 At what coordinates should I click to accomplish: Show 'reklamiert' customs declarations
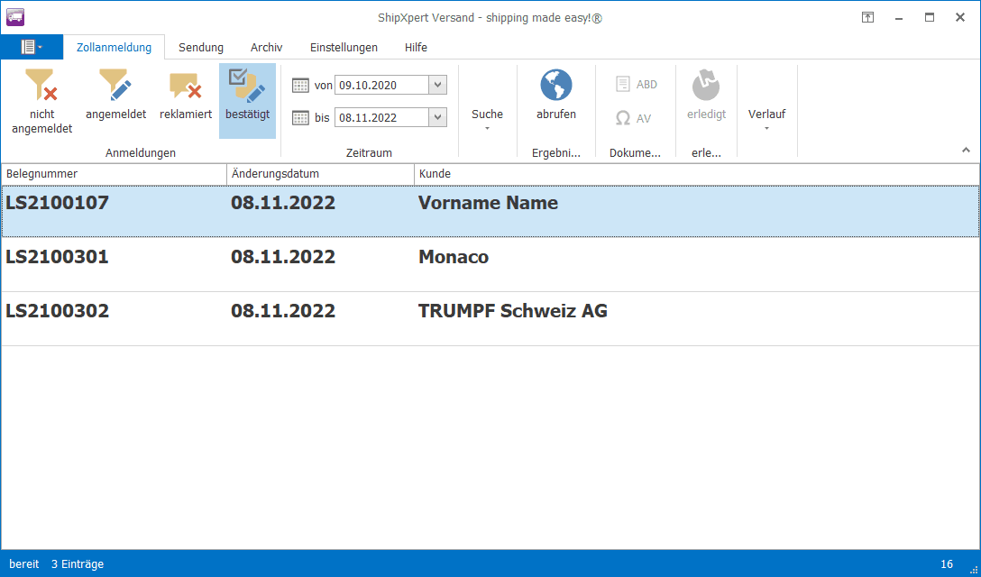(x=186, y=86)
